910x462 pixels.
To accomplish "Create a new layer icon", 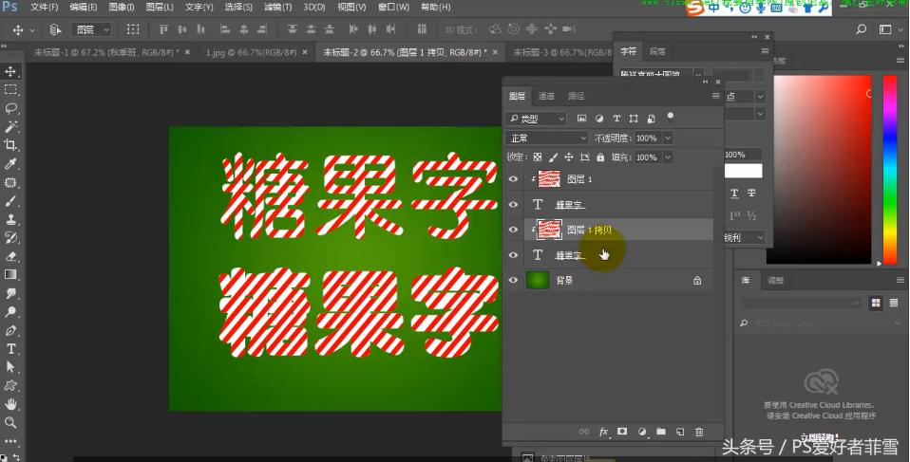I will 680,432.
